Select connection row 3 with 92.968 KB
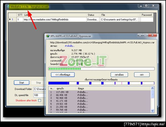 [100, 98]
